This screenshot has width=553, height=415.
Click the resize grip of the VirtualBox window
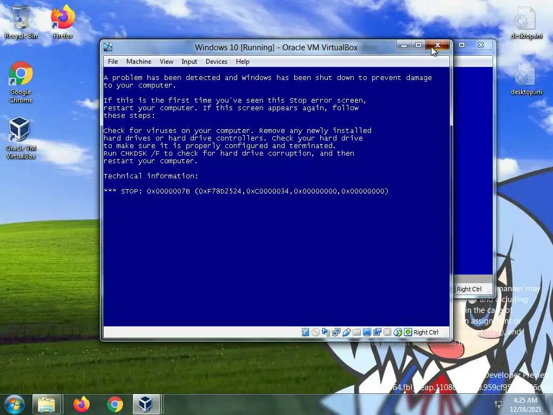[x=446, y=334]
